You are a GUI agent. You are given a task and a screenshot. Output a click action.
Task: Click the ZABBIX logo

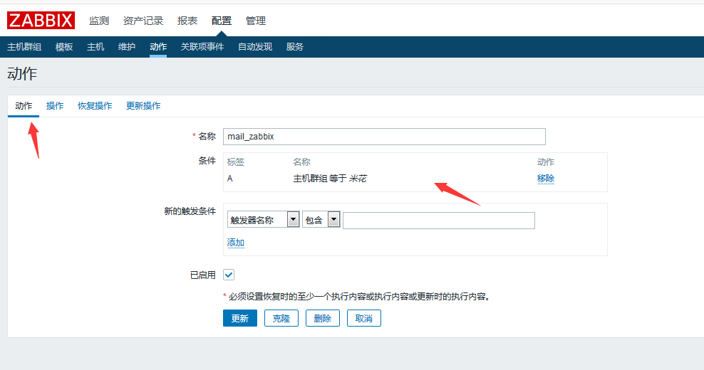[x=41, y=21]
